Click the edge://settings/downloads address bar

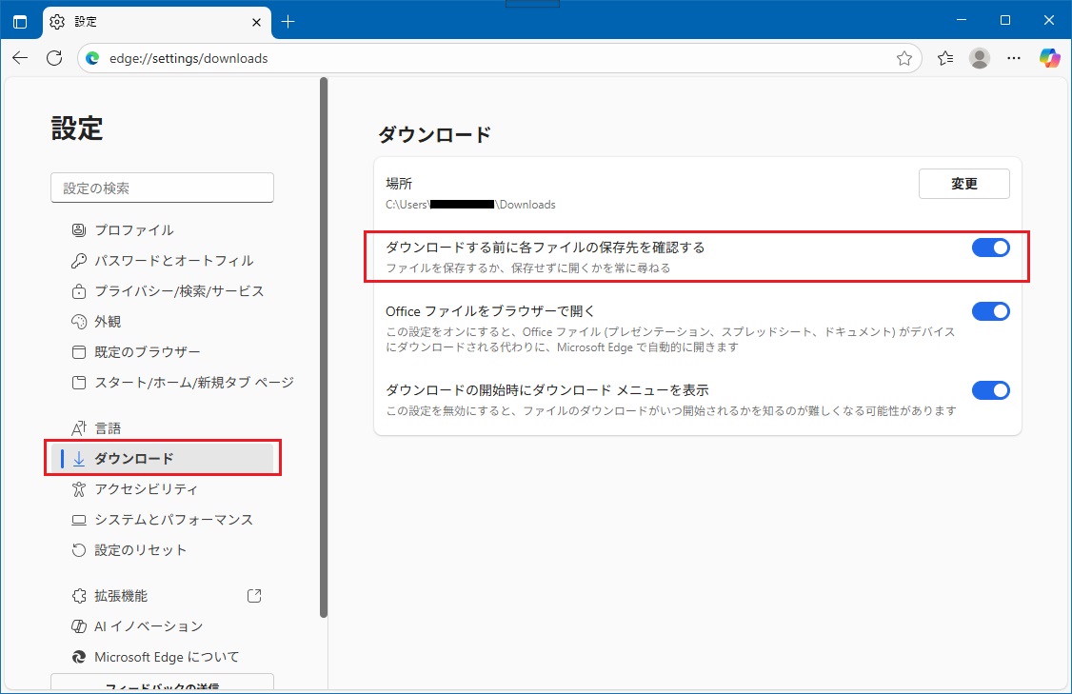point(476,58)
